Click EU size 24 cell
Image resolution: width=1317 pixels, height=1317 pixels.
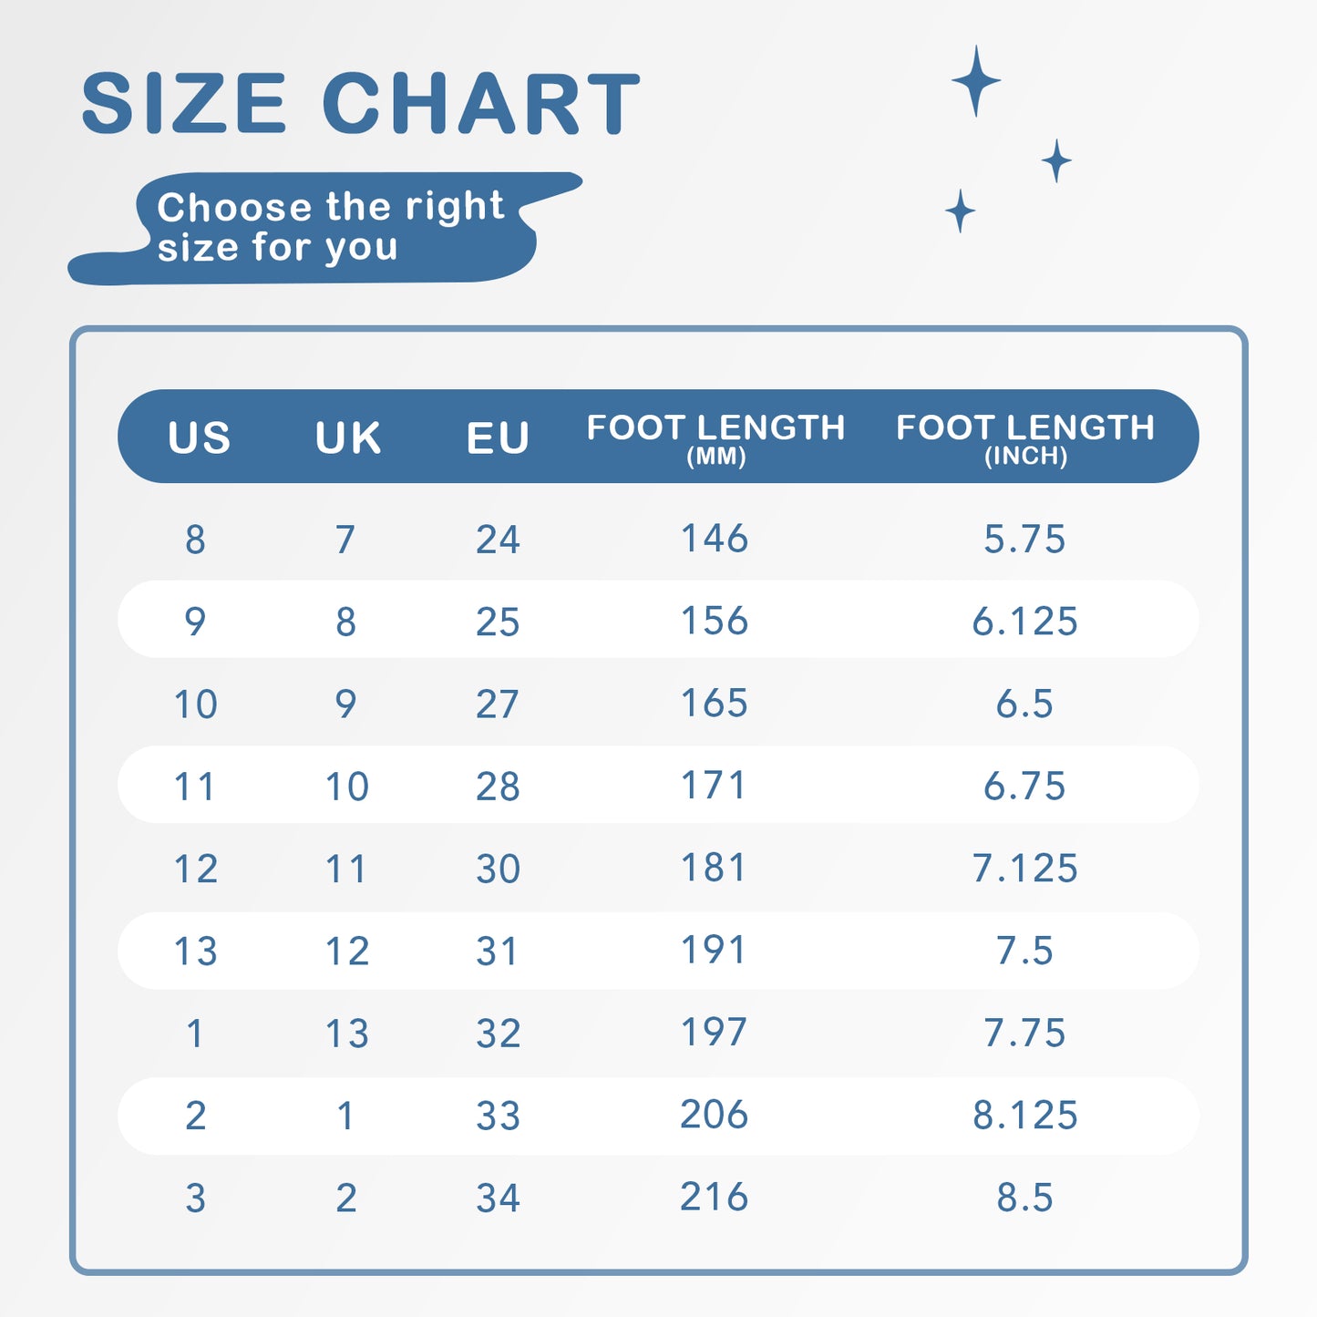(498, 540)
